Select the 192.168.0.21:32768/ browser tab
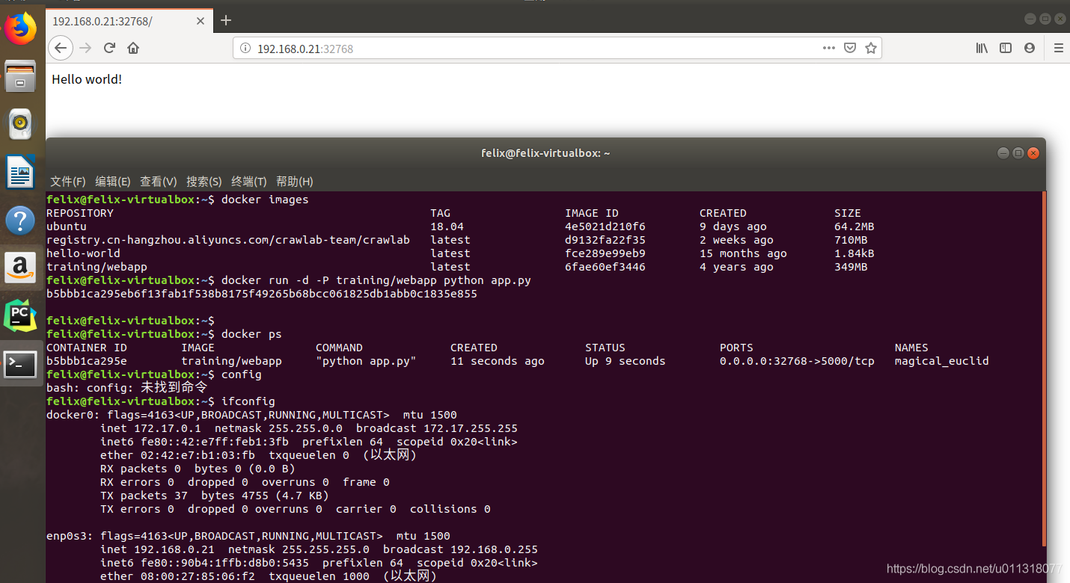The width and height of the screenshot is (1070, 583). click(129, 21)
